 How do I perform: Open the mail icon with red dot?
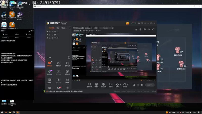(x=132, y=23)
